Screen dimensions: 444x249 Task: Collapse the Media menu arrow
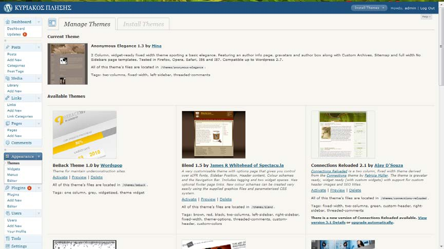(x=39, y=78)
